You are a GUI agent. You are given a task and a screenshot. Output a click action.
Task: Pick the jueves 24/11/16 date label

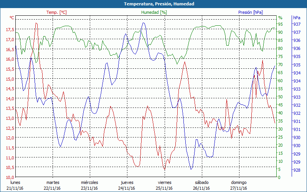(127, 185)
